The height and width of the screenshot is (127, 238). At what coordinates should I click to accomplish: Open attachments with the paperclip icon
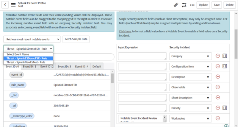tap(176, 5)
